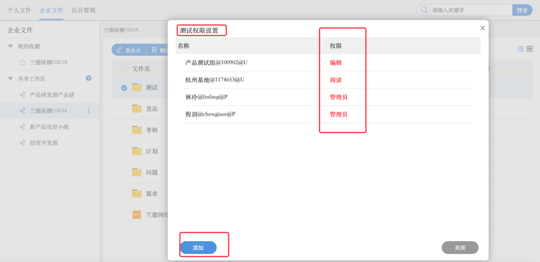540x262 pixels.
Task: Open 后台管理 tab
Action: pos(83,10)
